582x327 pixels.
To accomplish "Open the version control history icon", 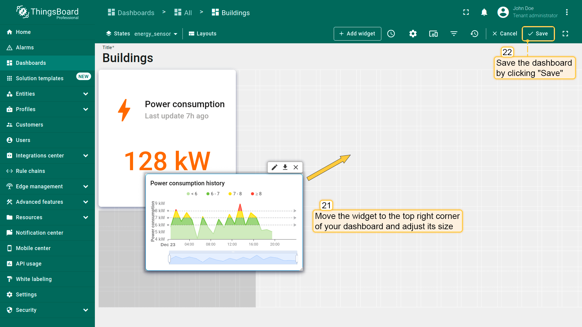I will tap(474, 34).
